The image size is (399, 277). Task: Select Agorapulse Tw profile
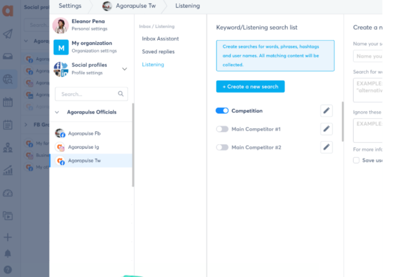[91, 161]
